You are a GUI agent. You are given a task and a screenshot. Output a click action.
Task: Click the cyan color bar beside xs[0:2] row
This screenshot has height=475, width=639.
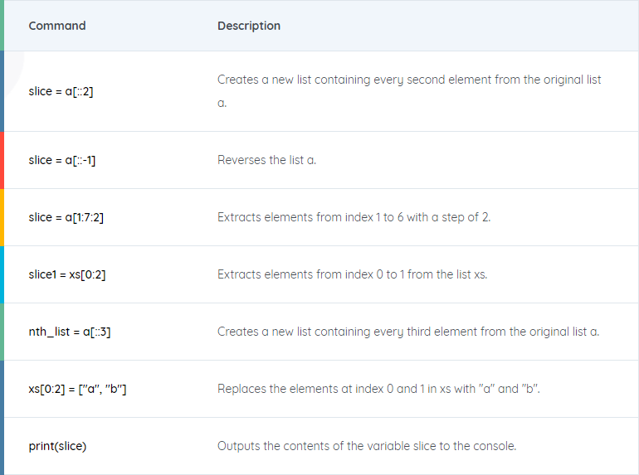pyautogui.click(x=2, y=274)
